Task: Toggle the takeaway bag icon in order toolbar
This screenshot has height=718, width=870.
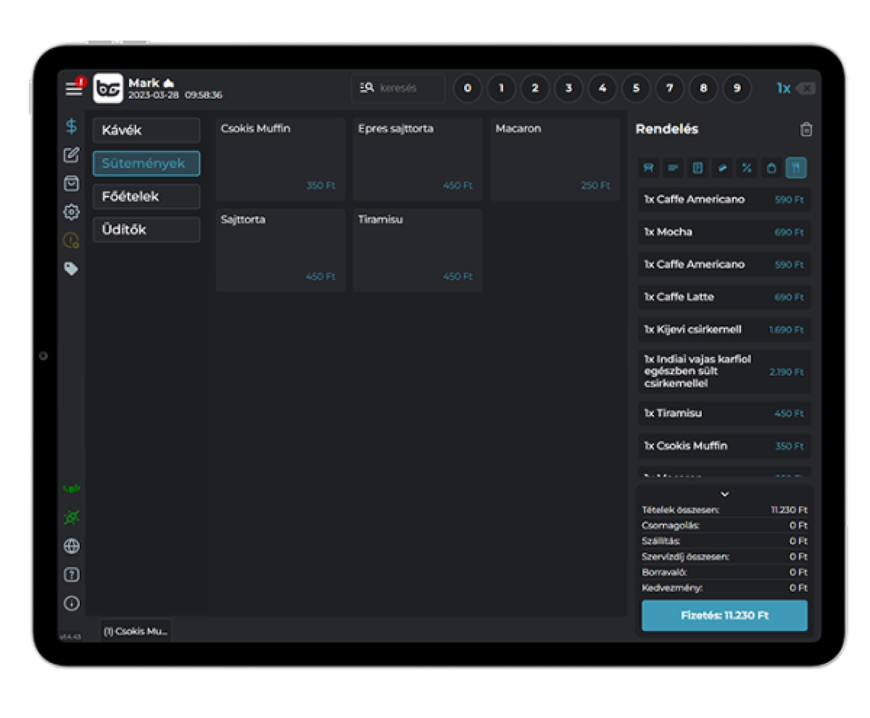Action: pos(771,168)
